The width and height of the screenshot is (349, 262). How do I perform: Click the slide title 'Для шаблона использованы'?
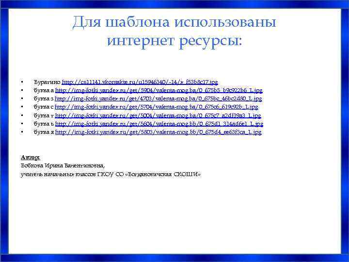(x=174, y=23)
